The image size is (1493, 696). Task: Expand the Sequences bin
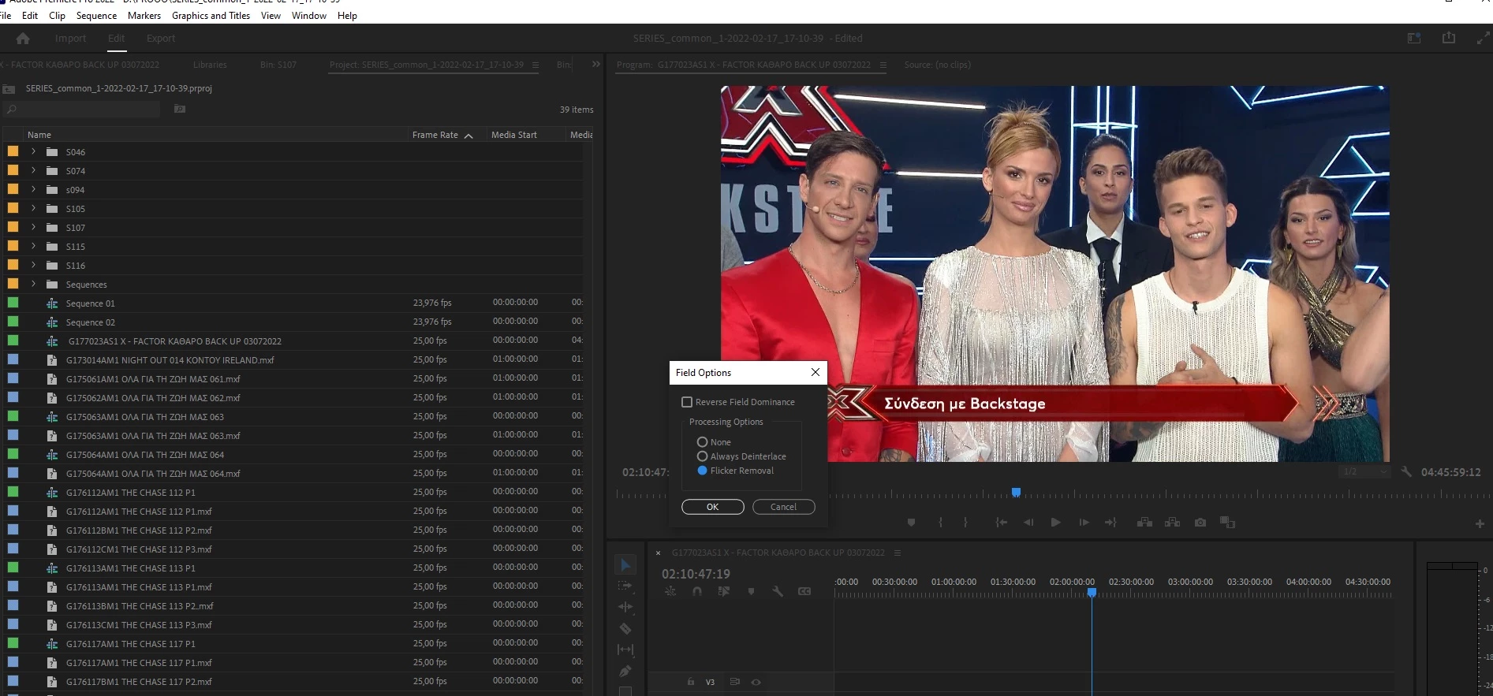[33, 284]
